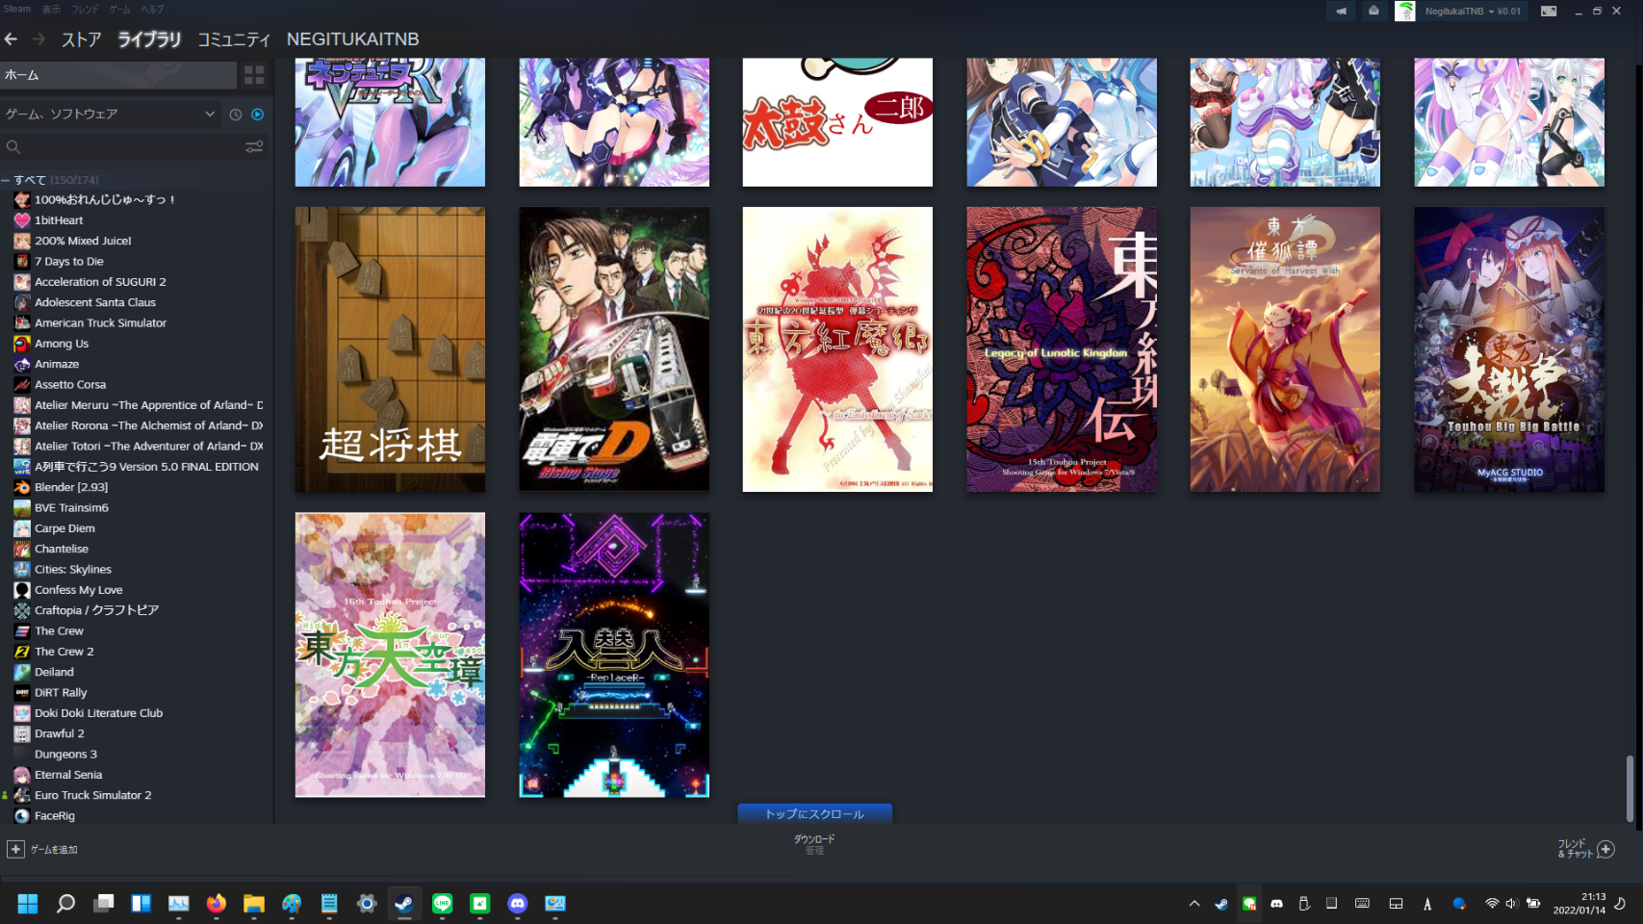The height and width of the screenshot is (924, 1643).
Task: Open Firefox from the taskbar
Action: click(x=217, y=904)
